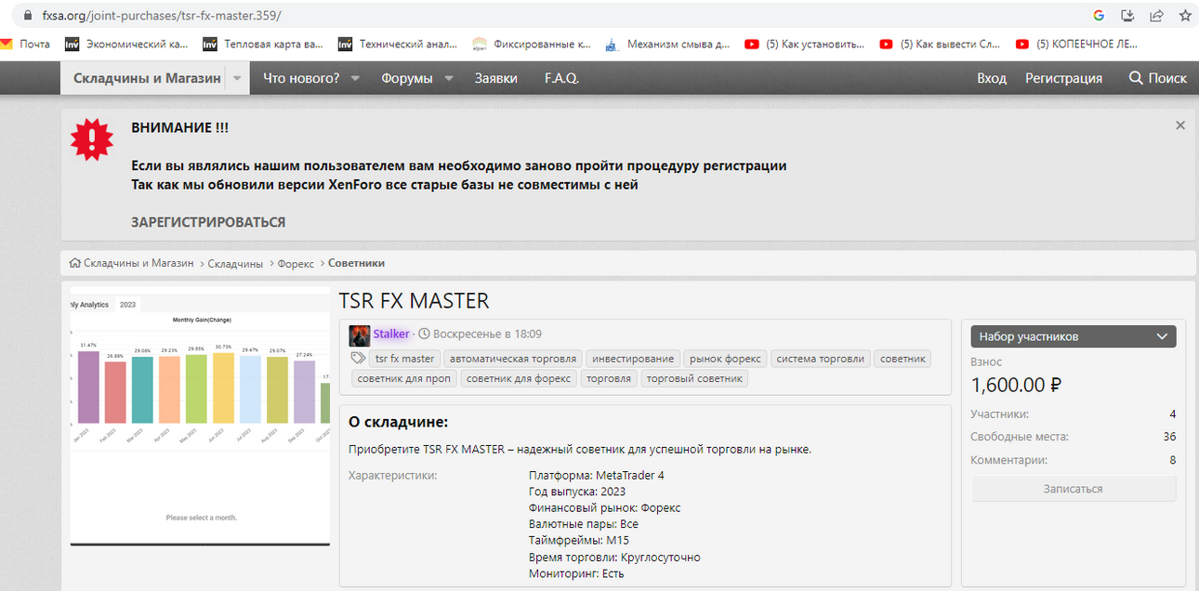Click the О складчине: heading

(398, 422)
